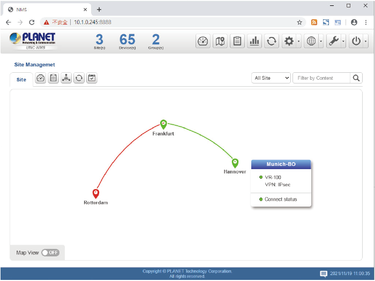Click the chat message icon in footer
375x281 pixels.
(x=324, y=274)
